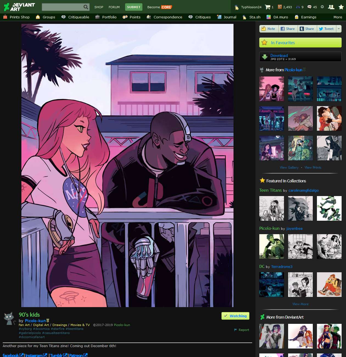This screenshot has width=346, height=357.
Task: Share the deviation on Tumblr
Action: click(307, 29)
